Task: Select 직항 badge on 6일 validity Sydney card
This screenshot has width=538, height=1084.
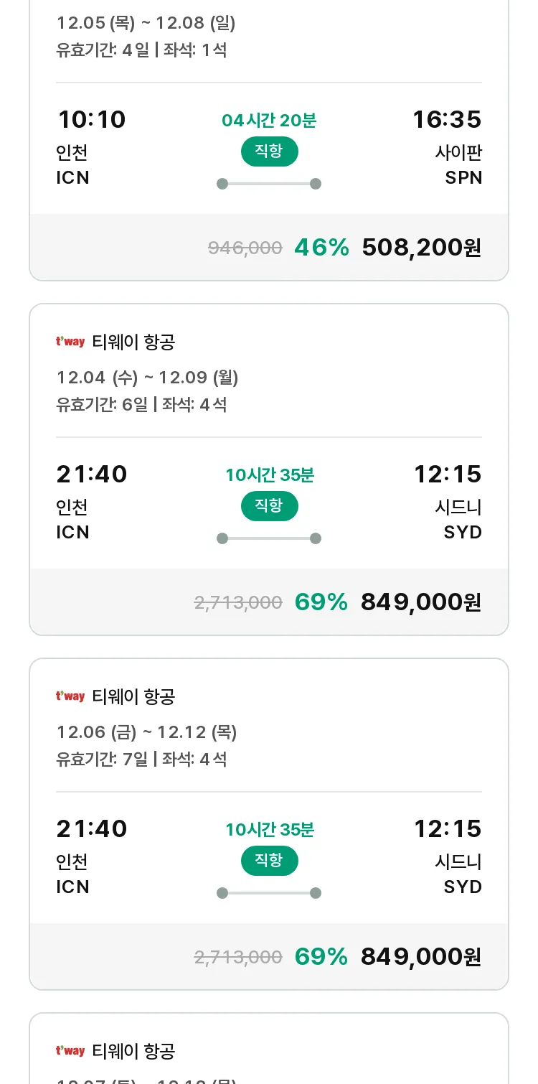Action: (x=269, y=506)
